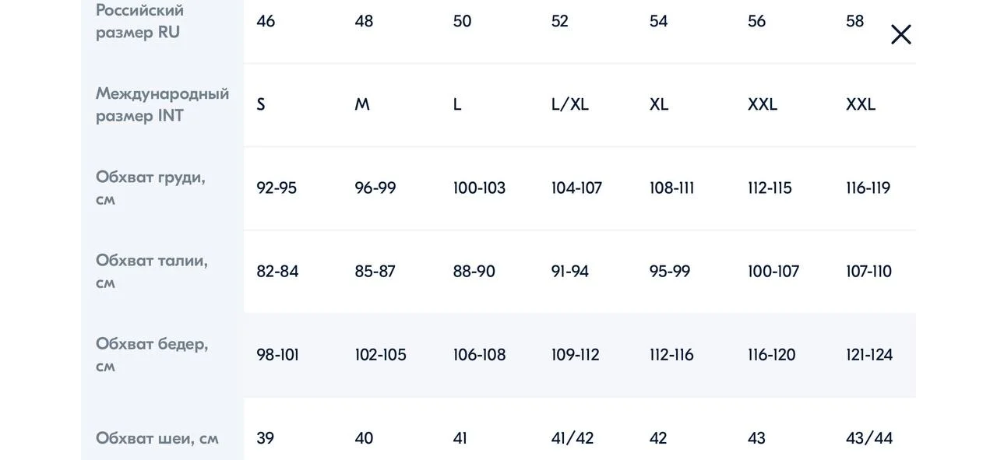Screen dimensions: 997x460
Task: Click the Обхват шеи row header
Action: 157,438
